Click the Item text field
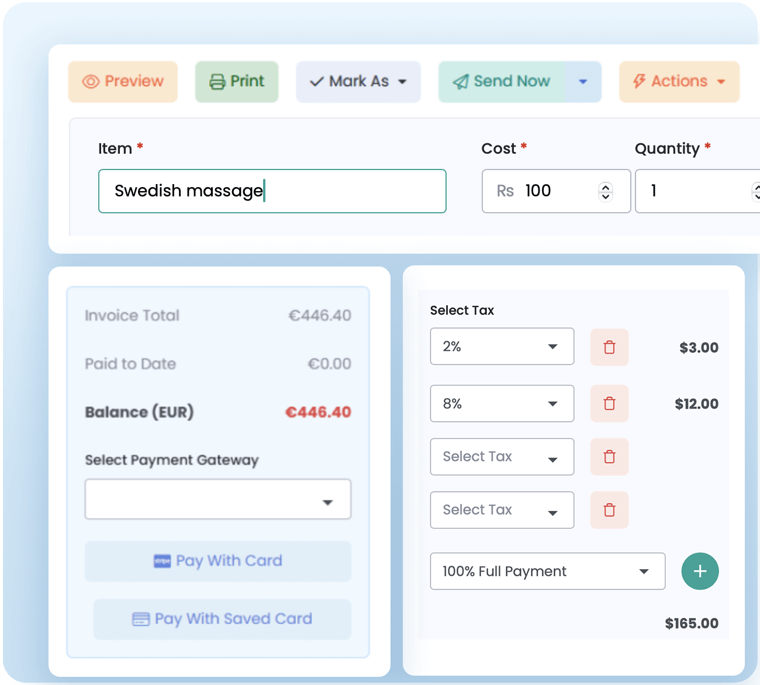Viewport: 760px width, 685px height. click(x=272, y=191)
